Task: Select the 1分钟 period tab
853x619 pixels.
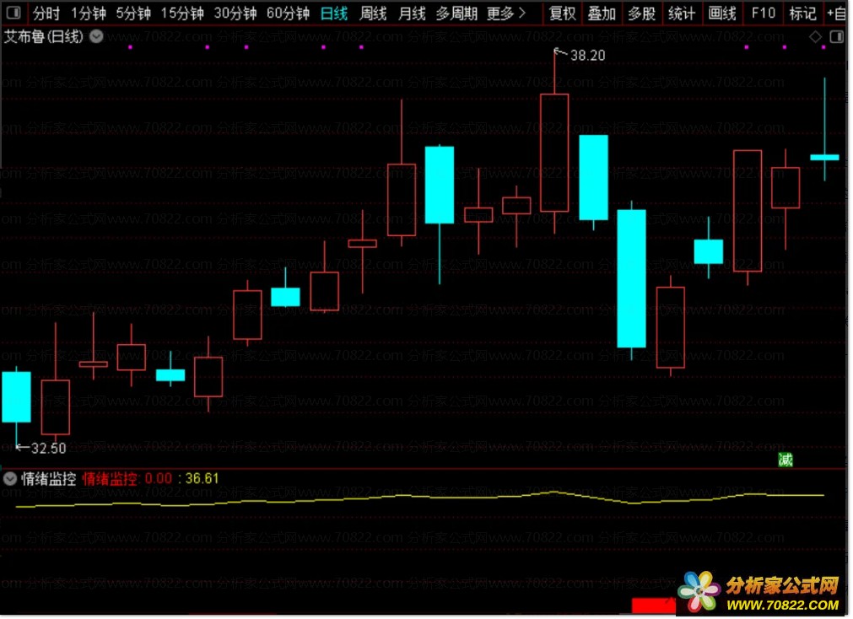Action: 88,13
